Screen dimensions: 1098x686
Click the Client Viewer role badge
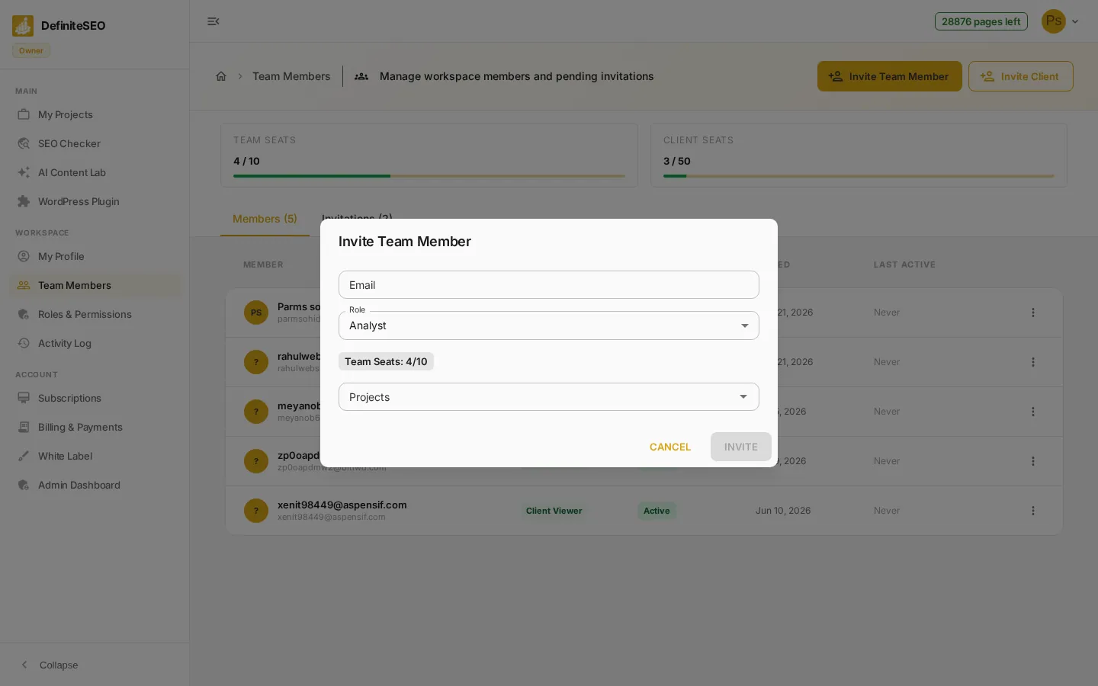pyautogui.click(x=554, y=511)
